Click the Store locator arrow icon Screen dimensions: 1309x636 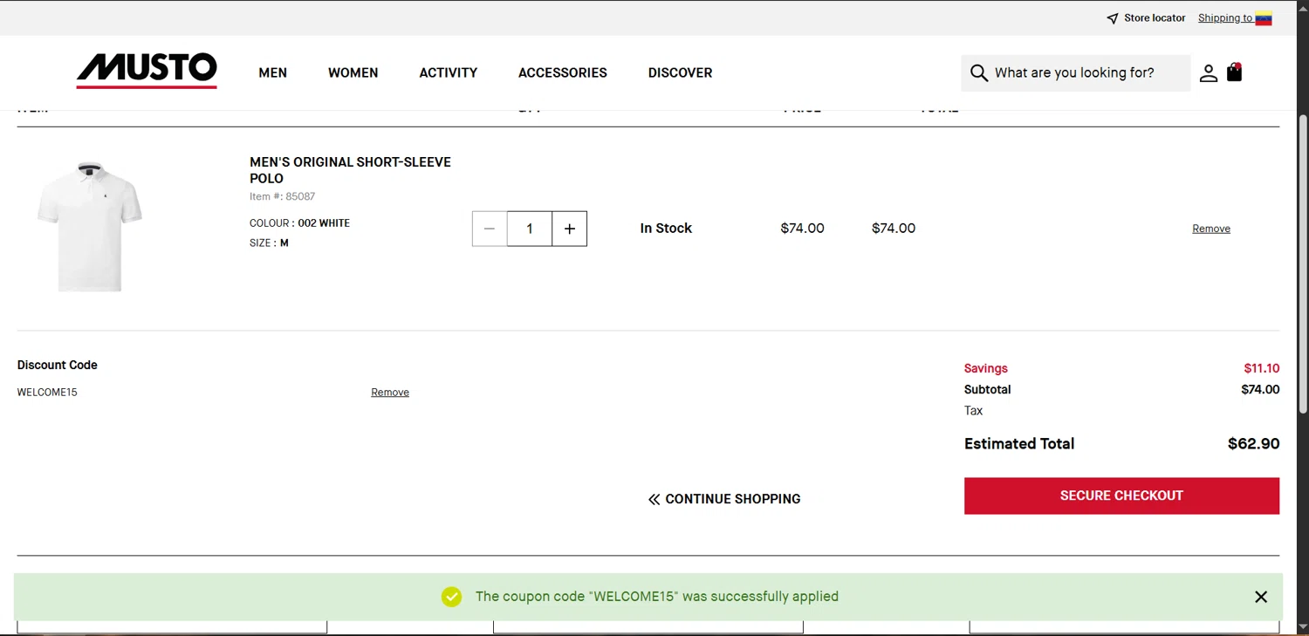click(1112, 18)
